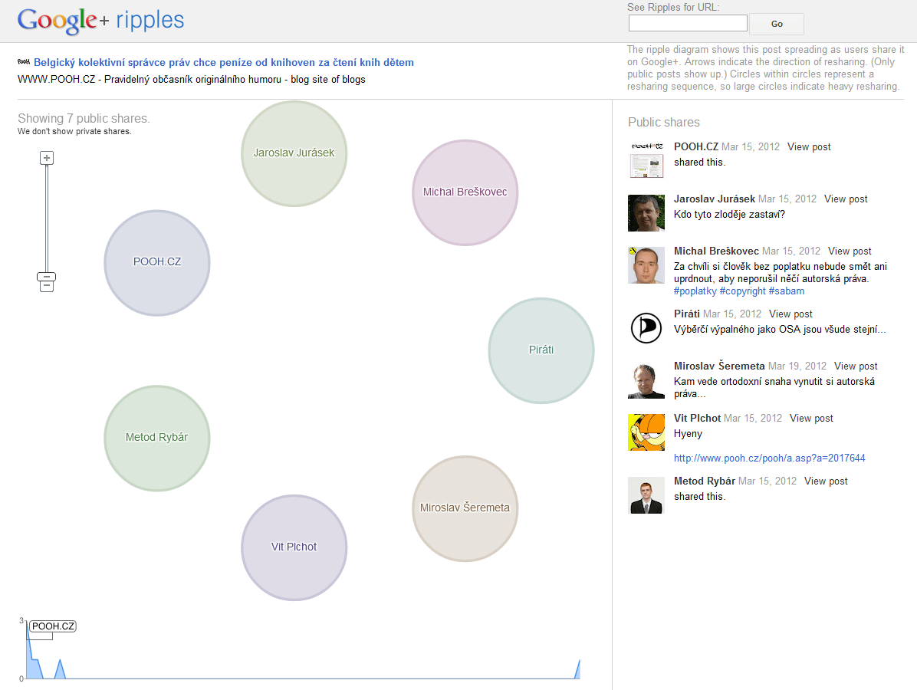Click the POOH favicon beside the post title

click(24, 62)
